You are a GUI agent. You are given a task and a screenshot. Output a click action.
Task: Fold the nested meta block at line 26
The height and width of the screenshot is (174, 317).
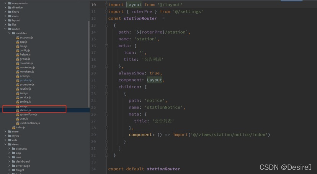(x=106, y=114)
